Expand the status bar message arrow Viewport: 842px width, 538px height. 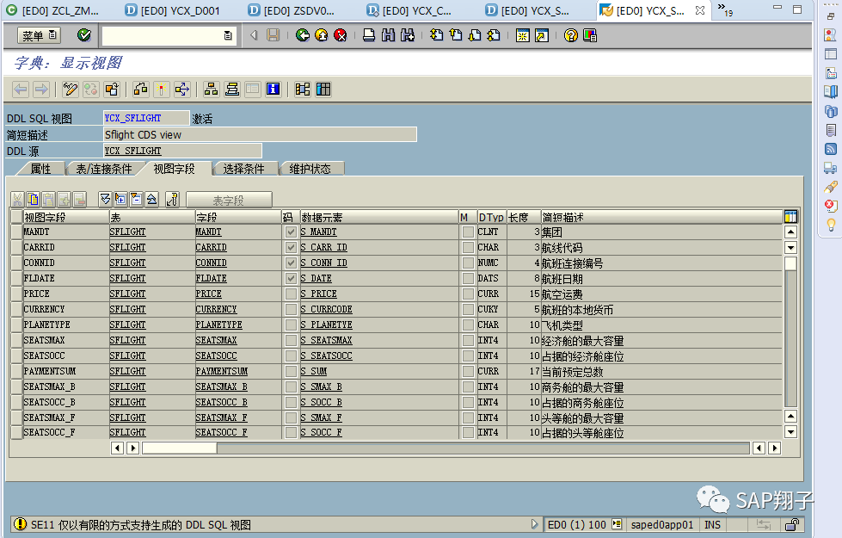[534, 524]
